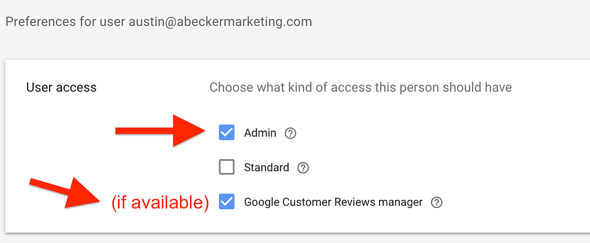This screenshot has width=590, height=243.
Task: Click the austin@abeckermarketing.com email address
Action: tap(221, 22)
